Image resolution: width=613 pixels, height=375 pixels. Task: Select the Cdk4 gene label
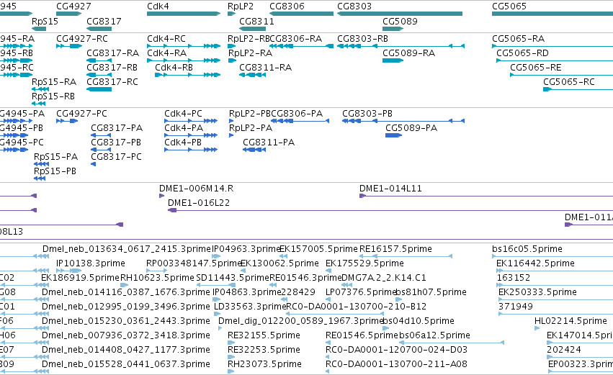pos(158,6)
